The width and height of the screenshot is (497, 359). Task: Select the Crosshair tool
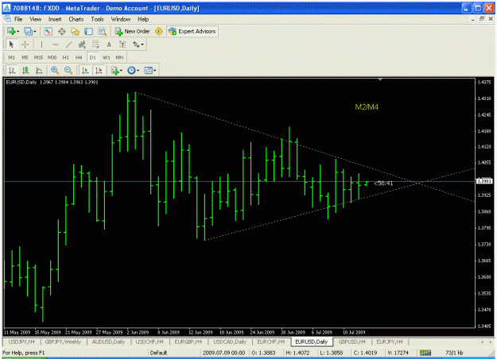point(25,44)
